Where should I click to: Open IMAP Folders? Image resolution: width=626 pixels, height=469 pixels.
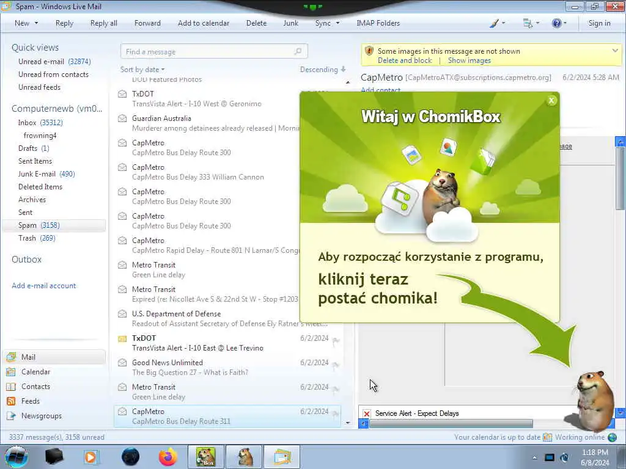[378, 23]
